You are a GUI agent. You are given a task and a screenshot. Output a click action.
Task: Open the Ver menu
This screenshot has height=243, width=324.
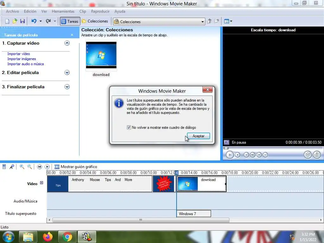click(44, 11)
